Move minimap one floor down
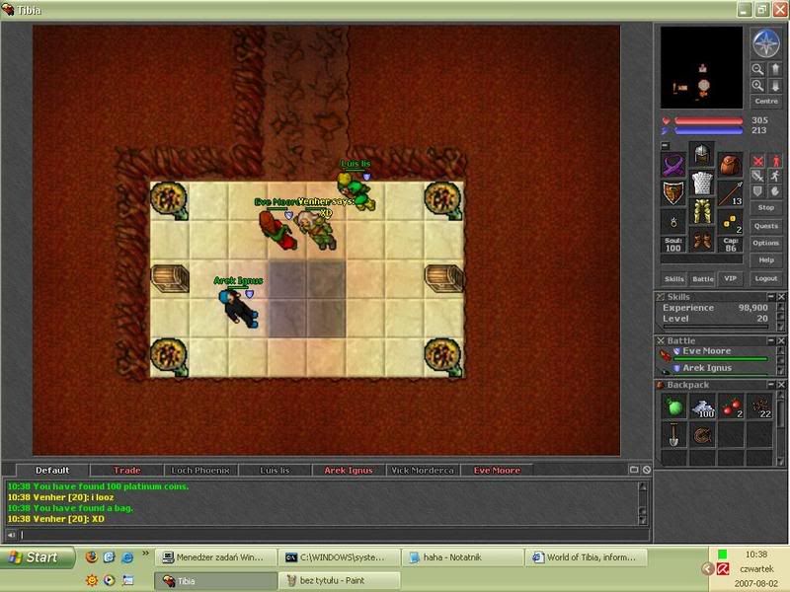Viewport: 790px width, 592px height. (775, 86)
